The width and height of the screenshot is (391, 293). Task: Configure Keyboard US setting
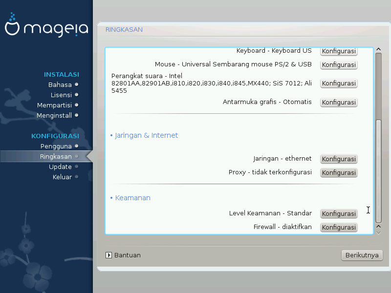tap(339, 51)
